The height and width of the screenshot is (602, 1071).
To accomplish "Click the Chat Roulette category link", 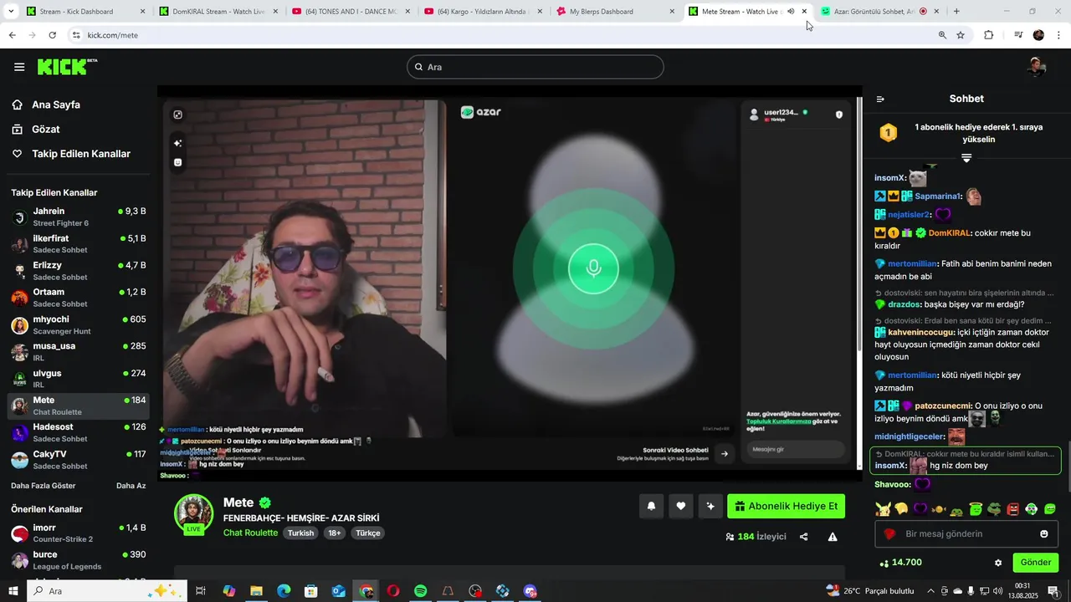I will tap(250, 533).
